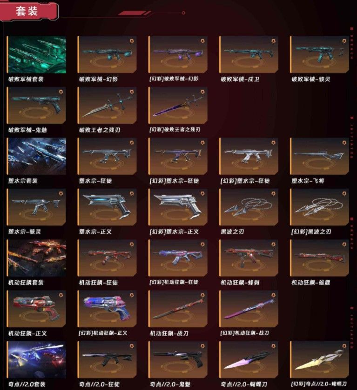Open the 塑水宗套装 bundle image
Viewport: 357px width, 390px height.
(x=37, y=156)
